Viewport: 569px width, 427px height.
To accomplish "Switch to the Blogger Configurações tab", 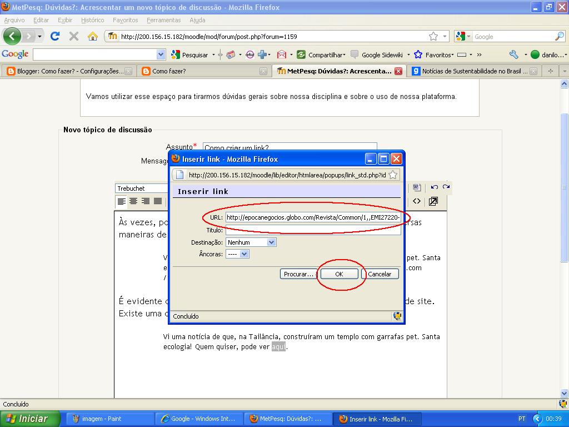I will (x=69, y=71).
